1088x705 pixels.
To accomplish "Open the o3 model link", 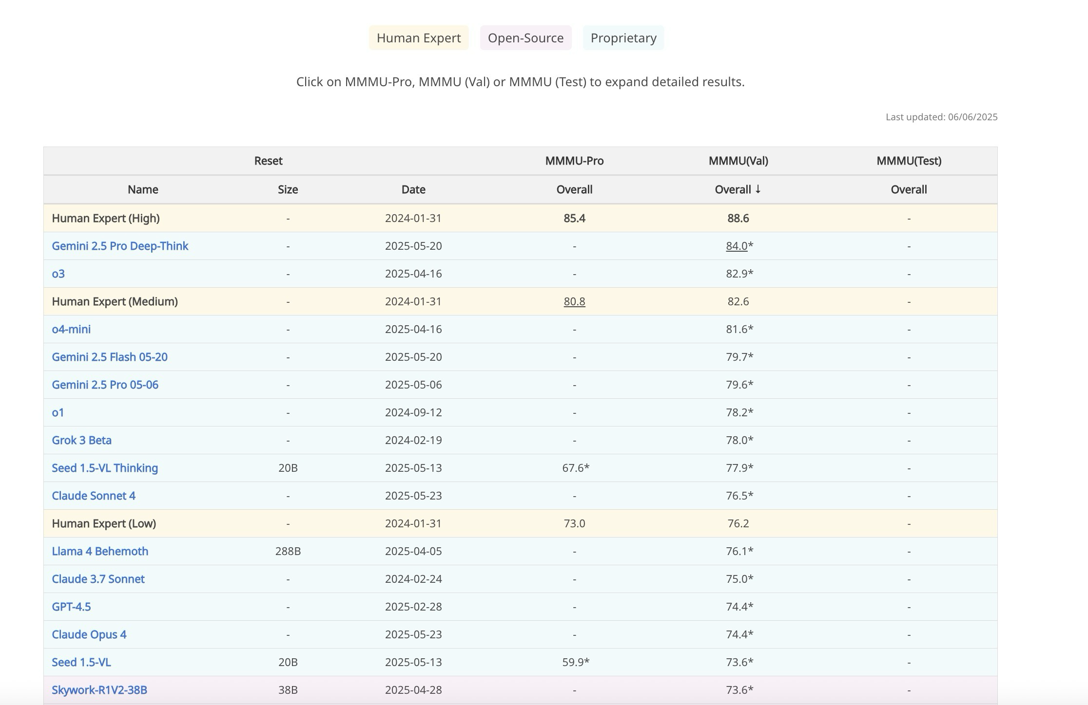I will 58,274.
